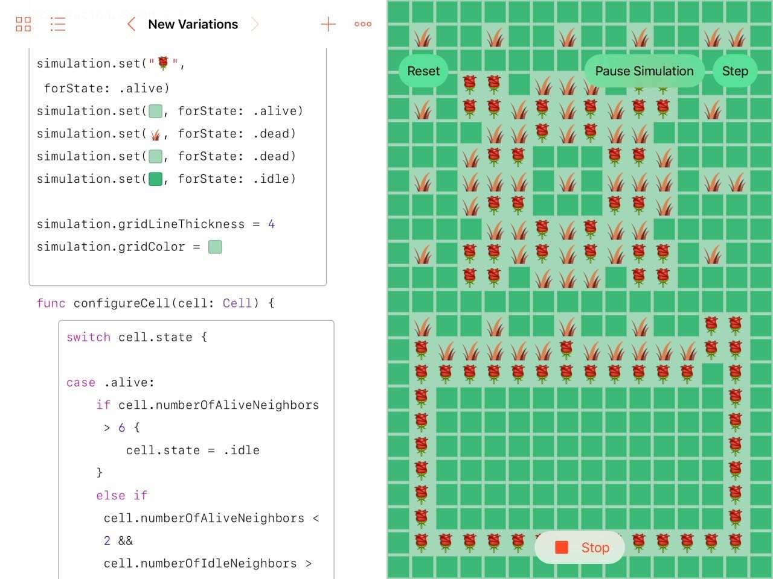Viewport: 773px width, 579px height.
Task: Click the Cell type in configureCell
Action: [237, 303]
